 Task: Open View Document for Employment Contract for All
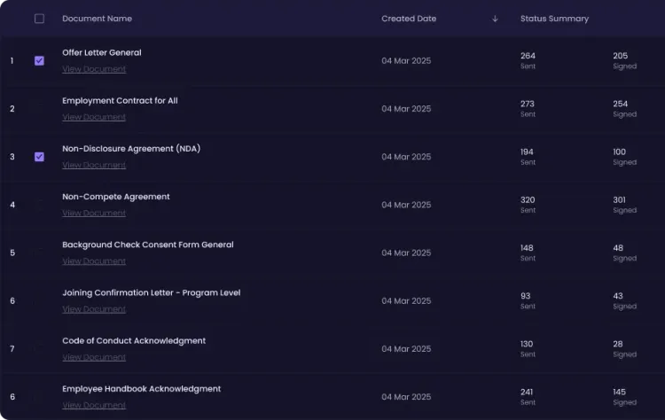[94, 117]
